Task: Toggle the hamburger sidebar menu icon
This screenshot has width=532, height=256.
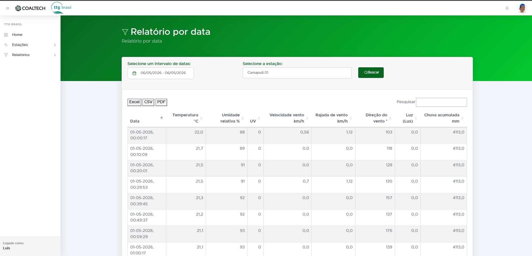Action: (x=8, y=8)
